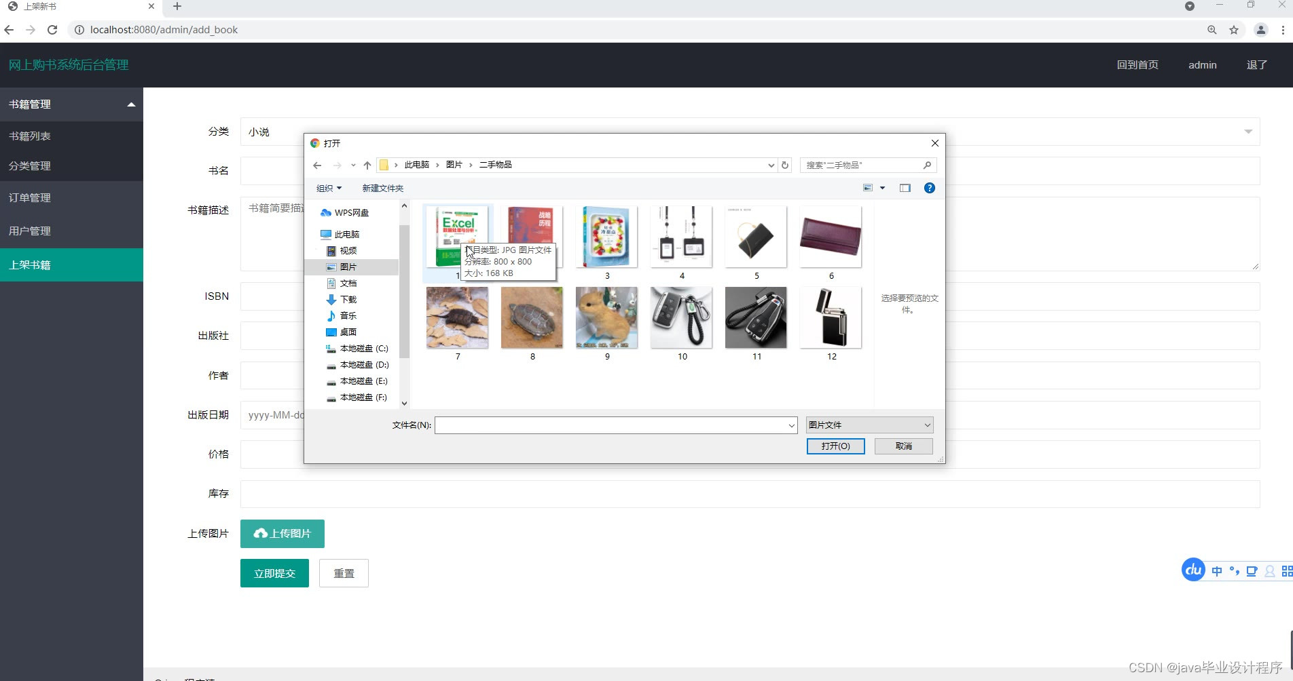Viewport: 1293px width, 681px height.
Task: Select turtle image 8
Action: click(532, 317)
